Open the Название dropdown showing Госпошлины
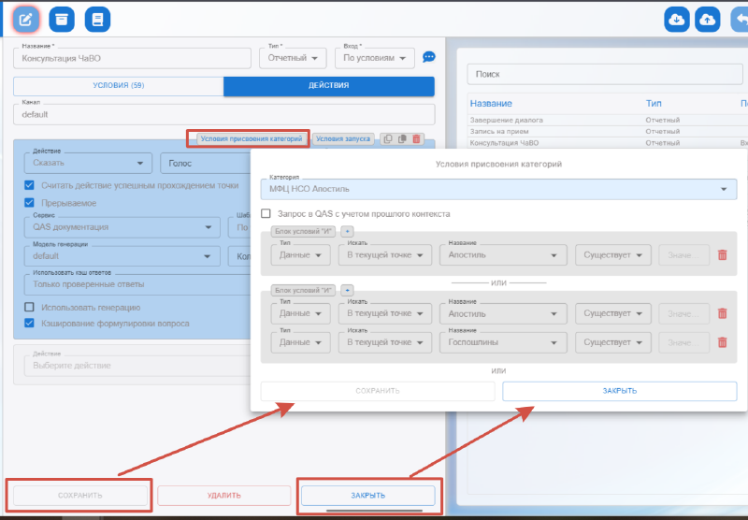Viewport: 748px width, 520px height. 503,342
